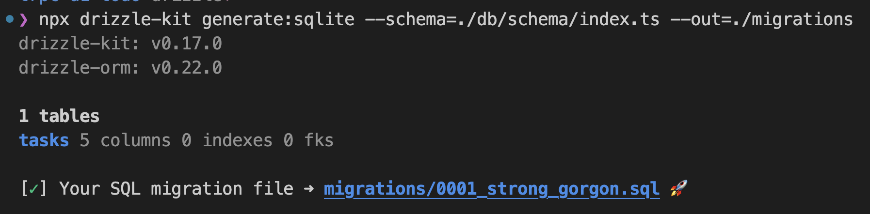Image resolution: width=870 pixels, height=214 pixels.
Task: Click the drizzle-kit v0.17.0 version number
Action: (187, 44)
